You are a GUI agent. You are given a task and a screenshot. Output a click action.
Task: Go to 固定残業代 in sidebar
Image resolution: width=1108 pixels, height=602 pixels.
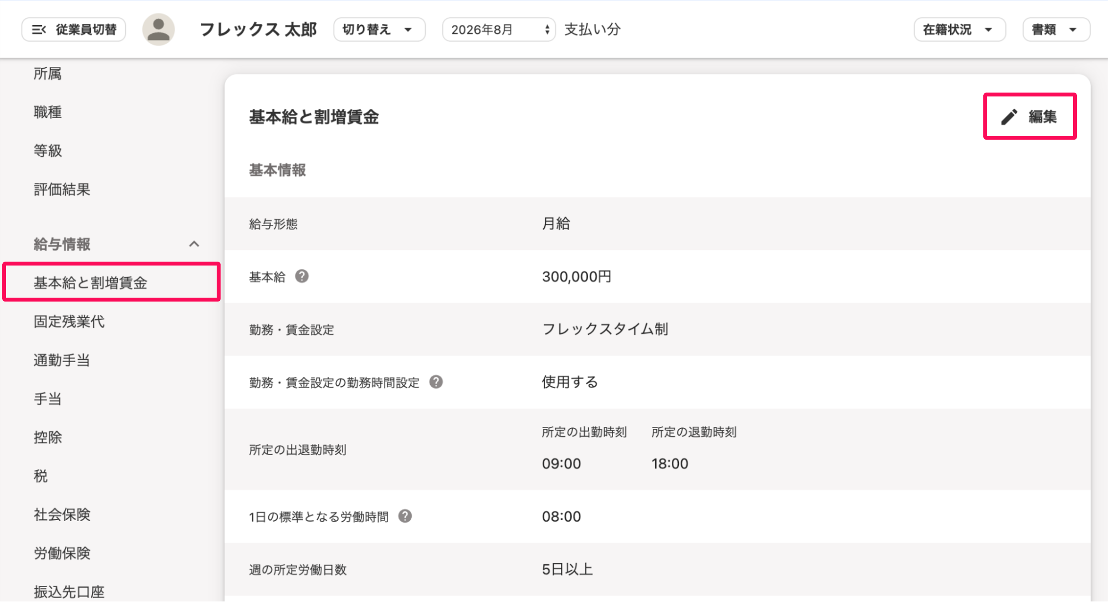[x=69, y=322]
